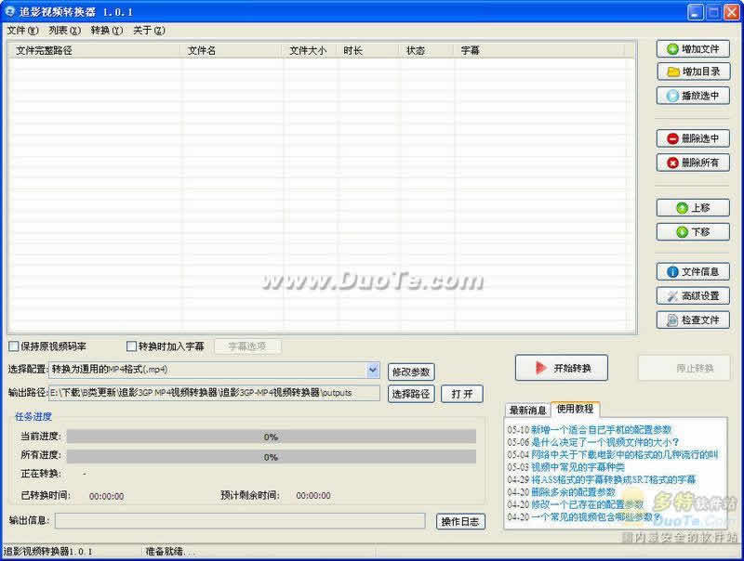Click the 修改参数 button
The image size is (744, 561).
coord(411,371)
